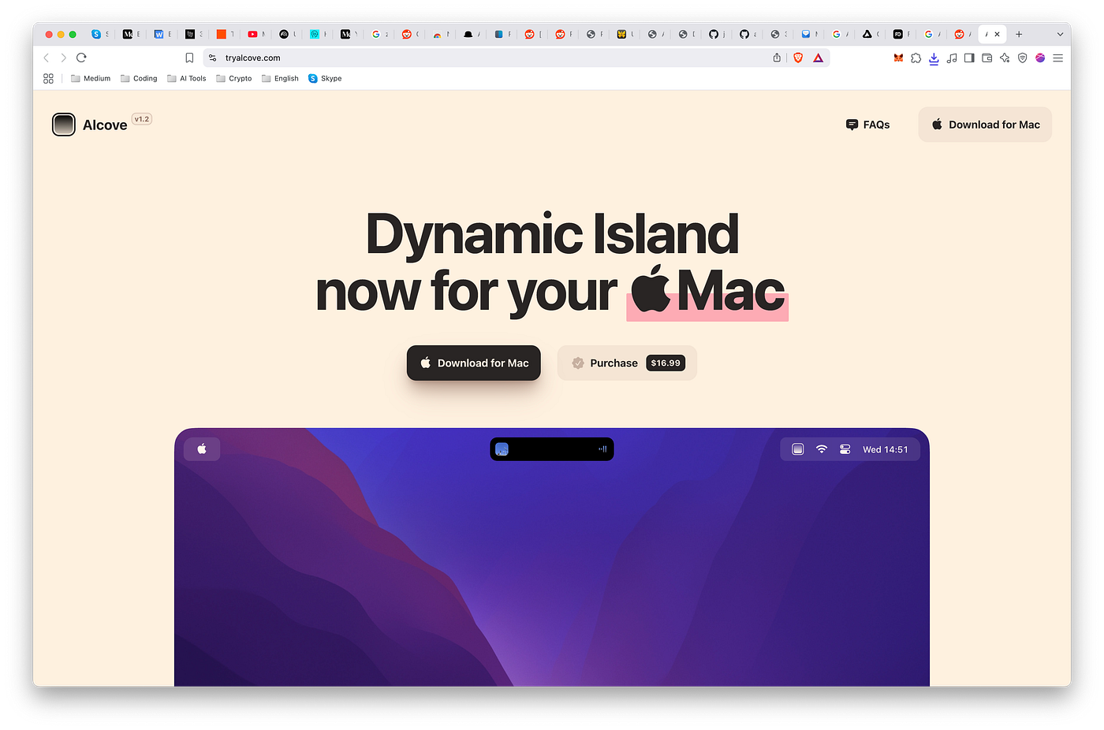This screenshot has width=1104, height=730.
Task: Click the Apple logo in the demo menu bar
Action: point(202,449)
